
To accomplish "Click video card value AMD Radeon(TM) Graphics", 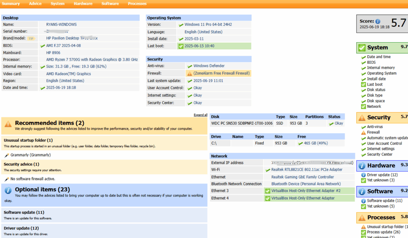I will 69,74.
